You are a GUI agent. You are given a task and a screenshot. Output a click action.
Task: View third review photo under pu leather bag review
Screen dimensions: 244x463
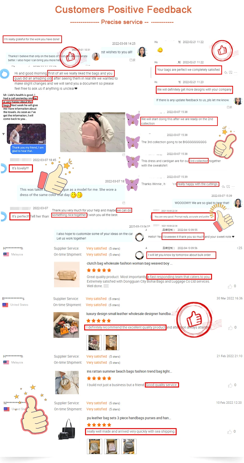129,446
